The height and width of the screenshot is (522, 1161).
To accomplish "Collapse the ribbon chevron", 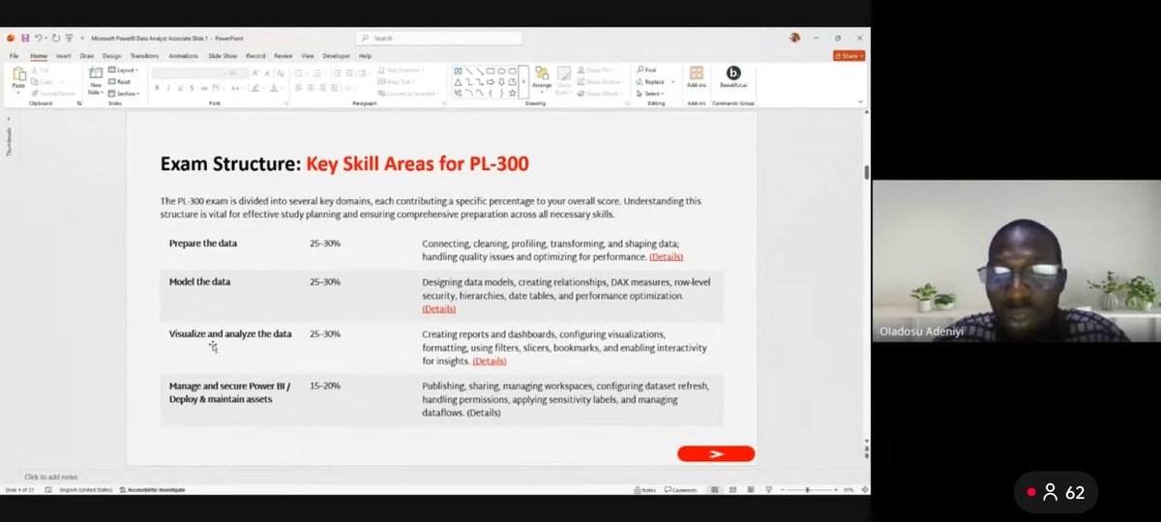I will [x=860, y=101].
